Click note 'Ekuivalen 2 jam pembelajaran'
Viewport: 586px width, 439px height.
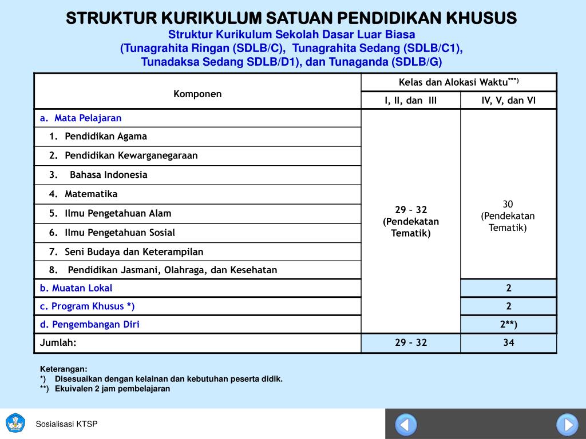coord(112,389)
